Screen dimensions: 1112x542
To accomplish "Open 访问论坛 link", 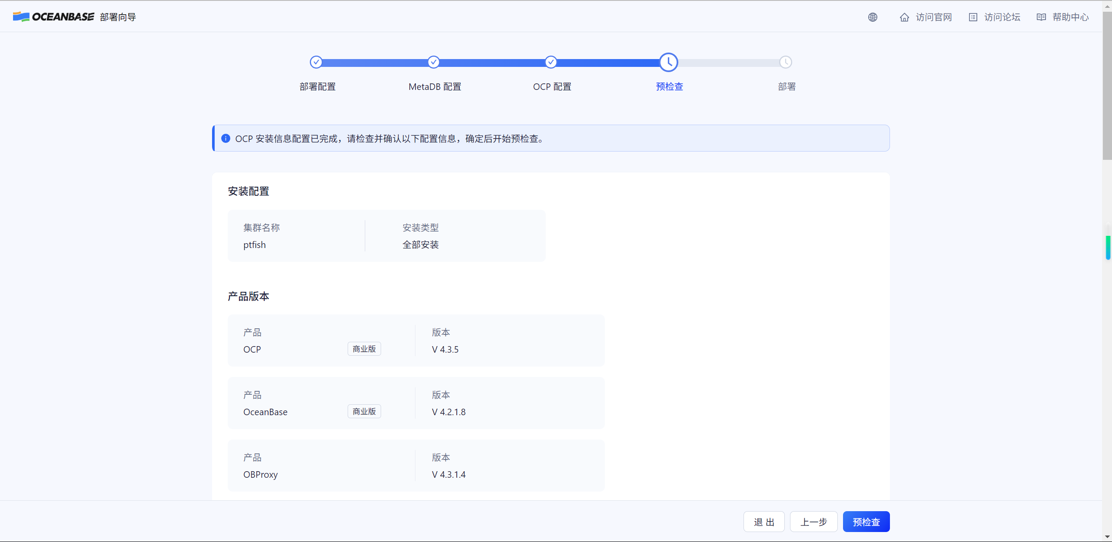I will [x=1002, y=17].
